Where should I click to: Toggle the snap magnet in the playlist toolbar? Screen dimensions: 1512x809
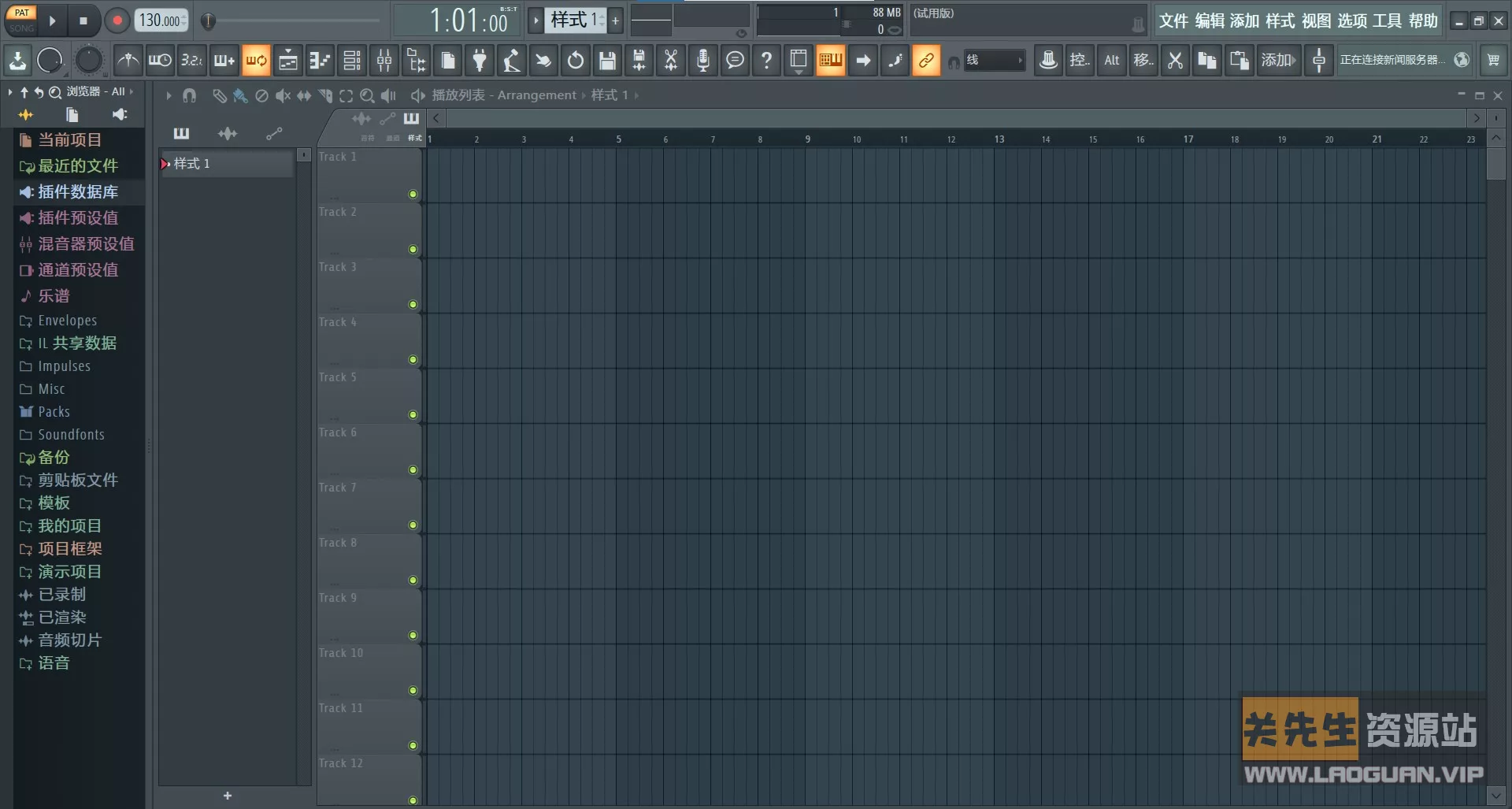[189, 95]
